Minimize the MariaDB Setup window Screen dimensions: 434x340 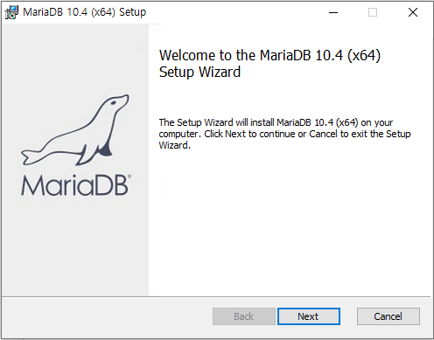tap(333, 12)
